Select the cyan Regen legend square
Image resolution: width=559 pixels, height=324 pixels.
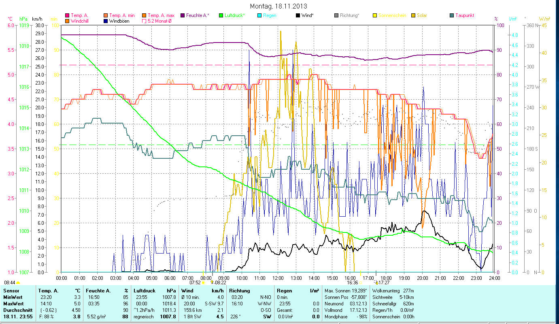(x=259, y=15)
